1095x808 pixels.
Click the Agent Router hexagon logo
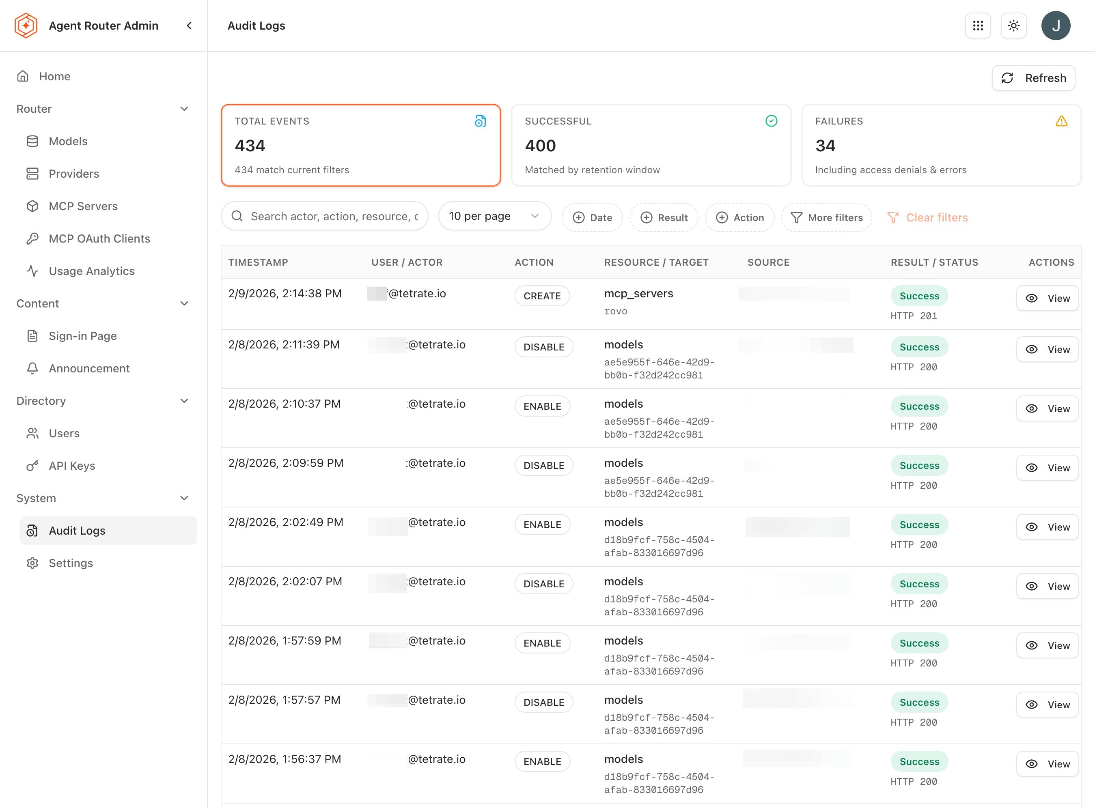pyautogui.click(x=26, y=26)
